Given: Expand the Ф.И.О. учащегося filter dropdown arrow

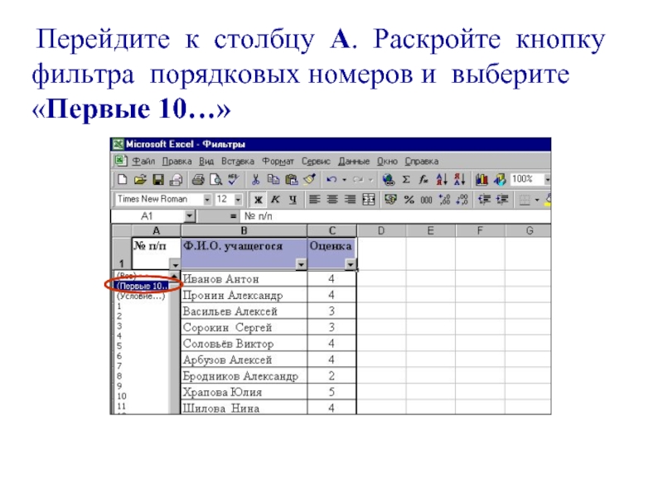Looking at the screenshot, I should (x=301, y=264).
